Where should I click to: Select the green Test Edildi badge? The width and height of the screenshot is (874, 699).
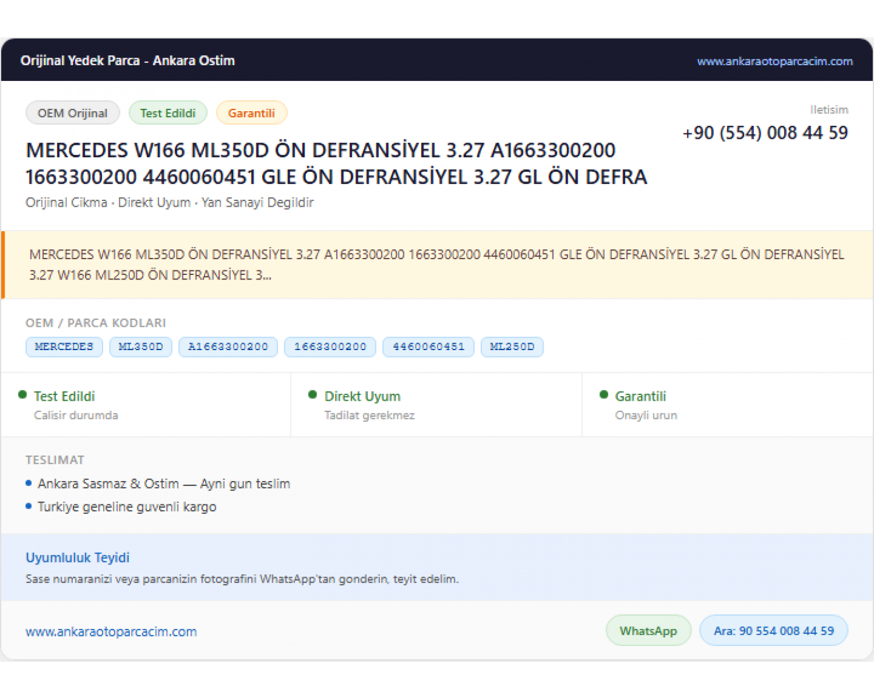tap(168, 113)
